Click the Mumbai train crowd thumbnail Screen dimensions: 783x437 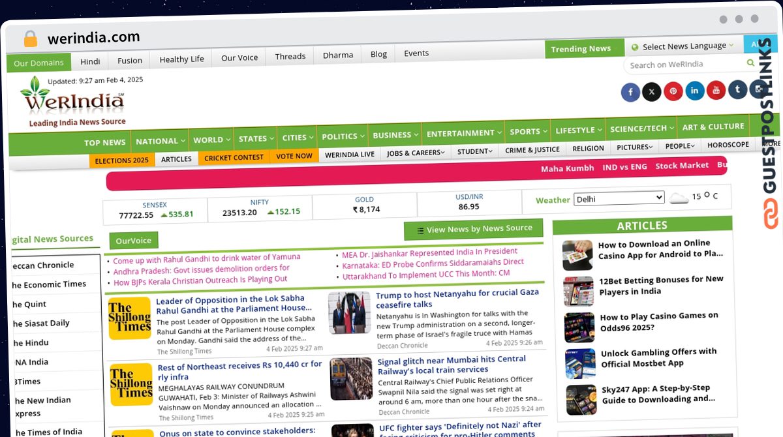coord(351,378)
